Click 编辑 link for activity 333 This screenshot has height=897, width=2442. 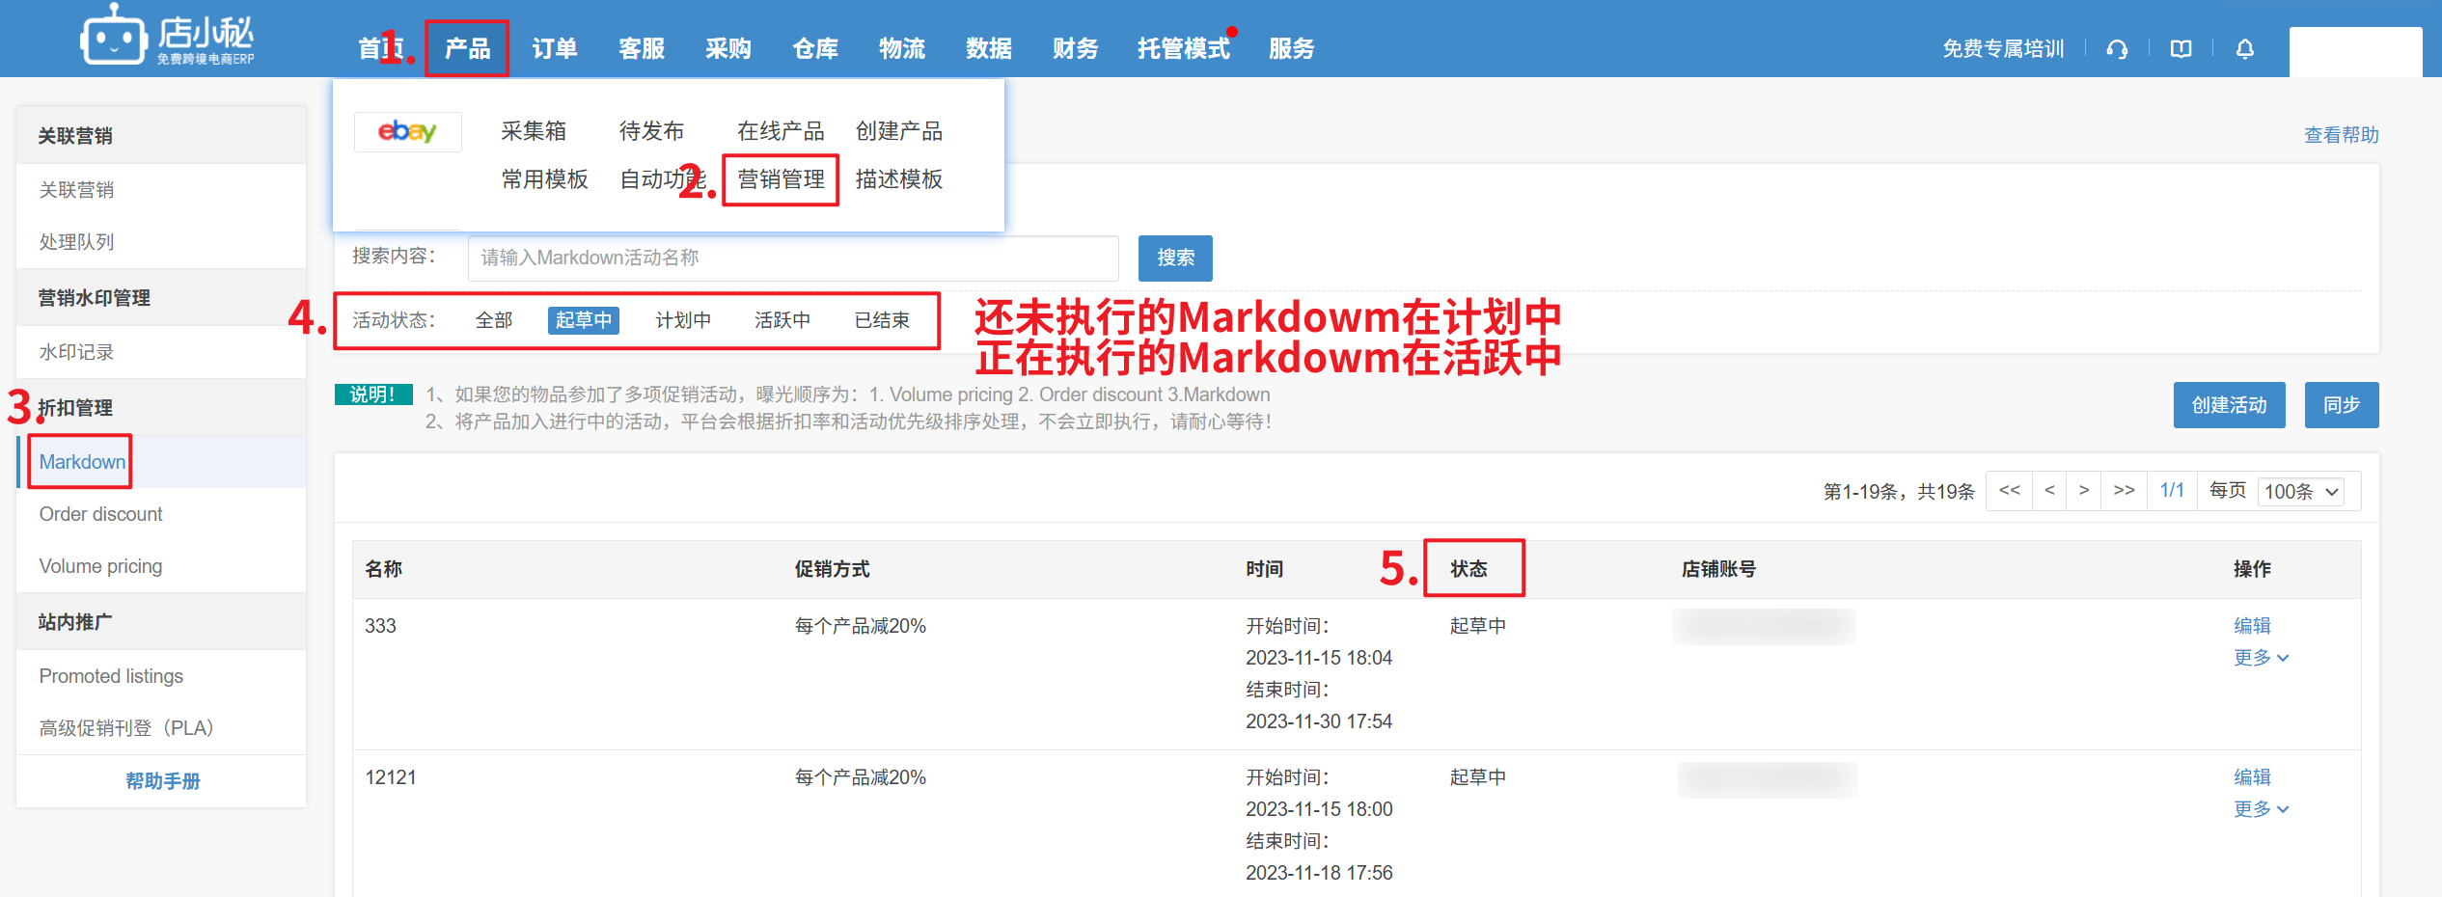pyautogui.click(x=2252, y=626)
